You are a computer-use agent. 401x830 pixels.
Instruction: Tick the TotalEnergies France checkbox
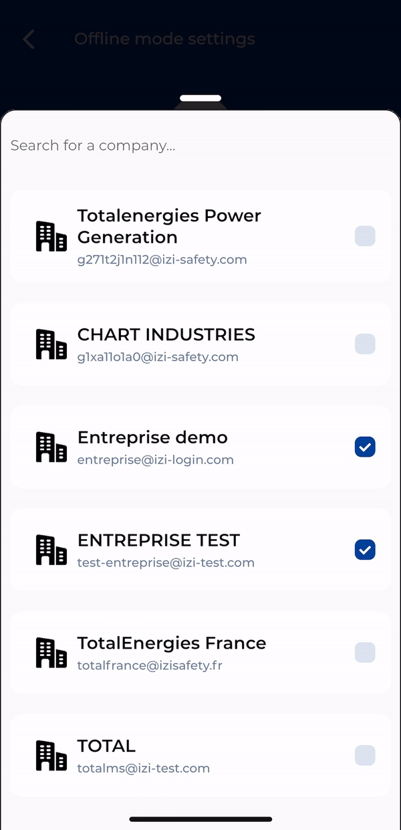[365, 653]
